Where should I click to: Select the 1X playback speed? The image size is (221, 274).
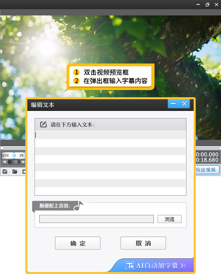click(14, 155)
